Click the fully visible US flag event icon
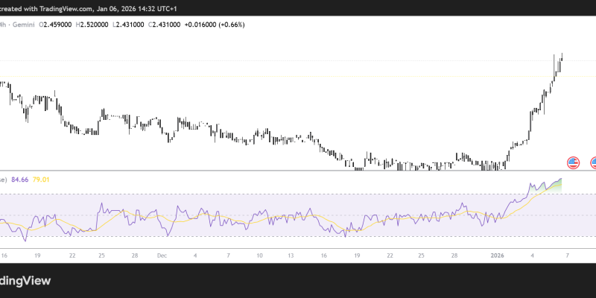Screen dimensions: 596x298 [573, 162]
